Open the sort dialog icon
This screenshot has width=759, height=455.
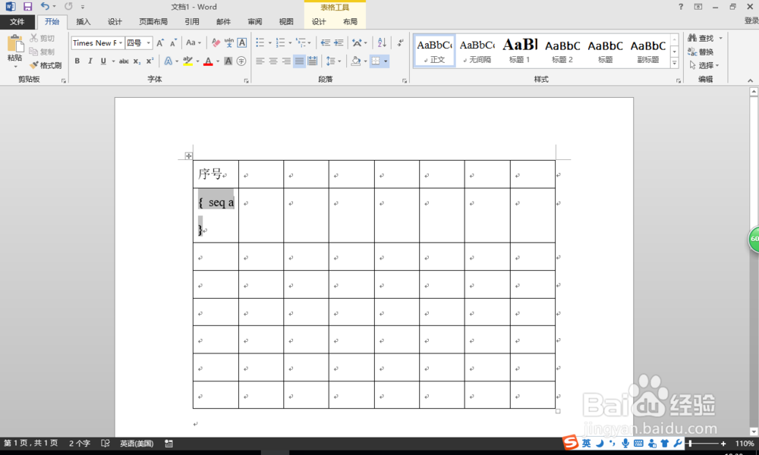pyautogui.click(x=382, y=42)
